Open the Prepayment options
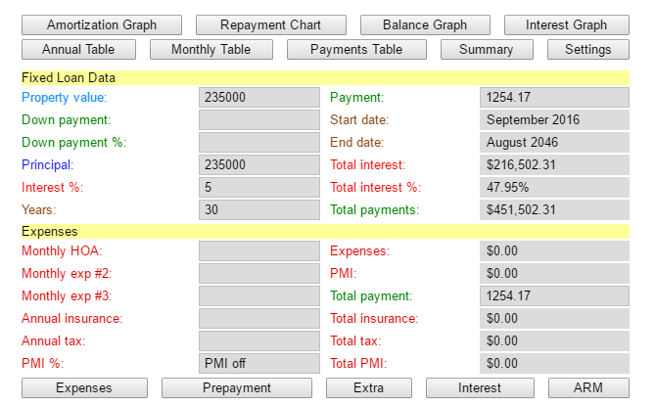 [x=237, y=388]
